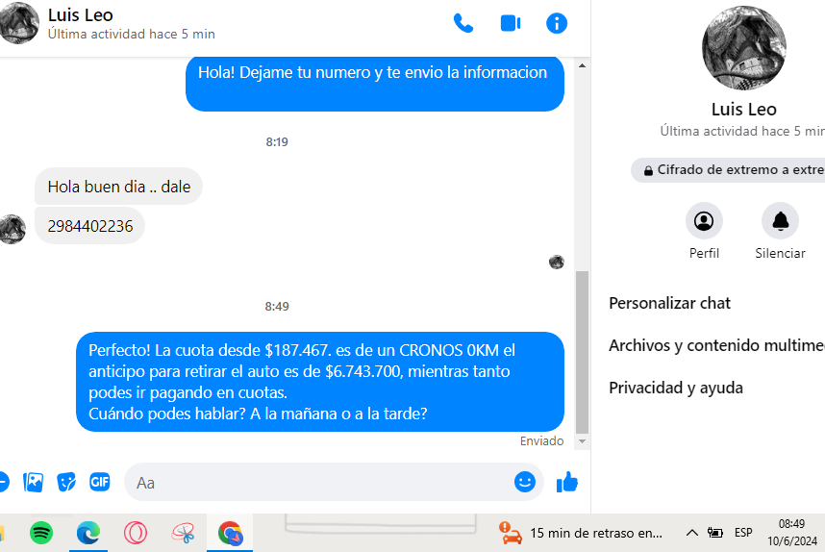Toggle the conversation information panel icon

pyautogui.click(x=557, y=23)
